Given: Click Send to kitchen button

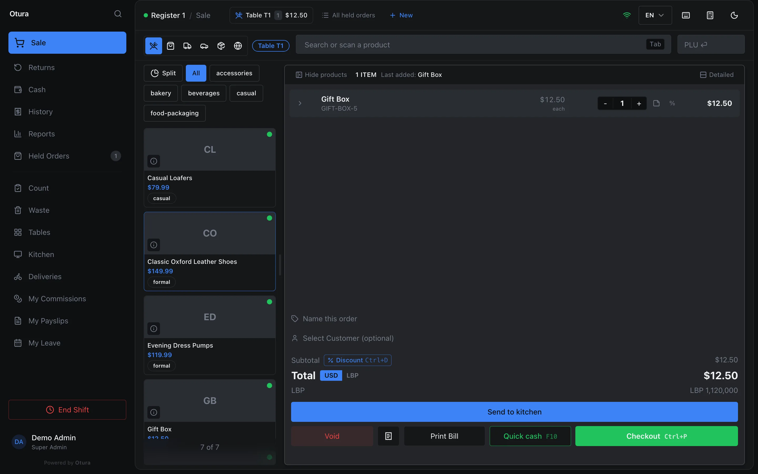Looking at the screenshot, I should tap(514, 412).
